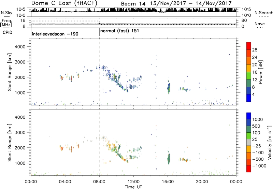Image resolution: width=273 pixels, height=189 pixels.
Task: Click the '28' tick on Power colorbar
Action: point(255,50)
